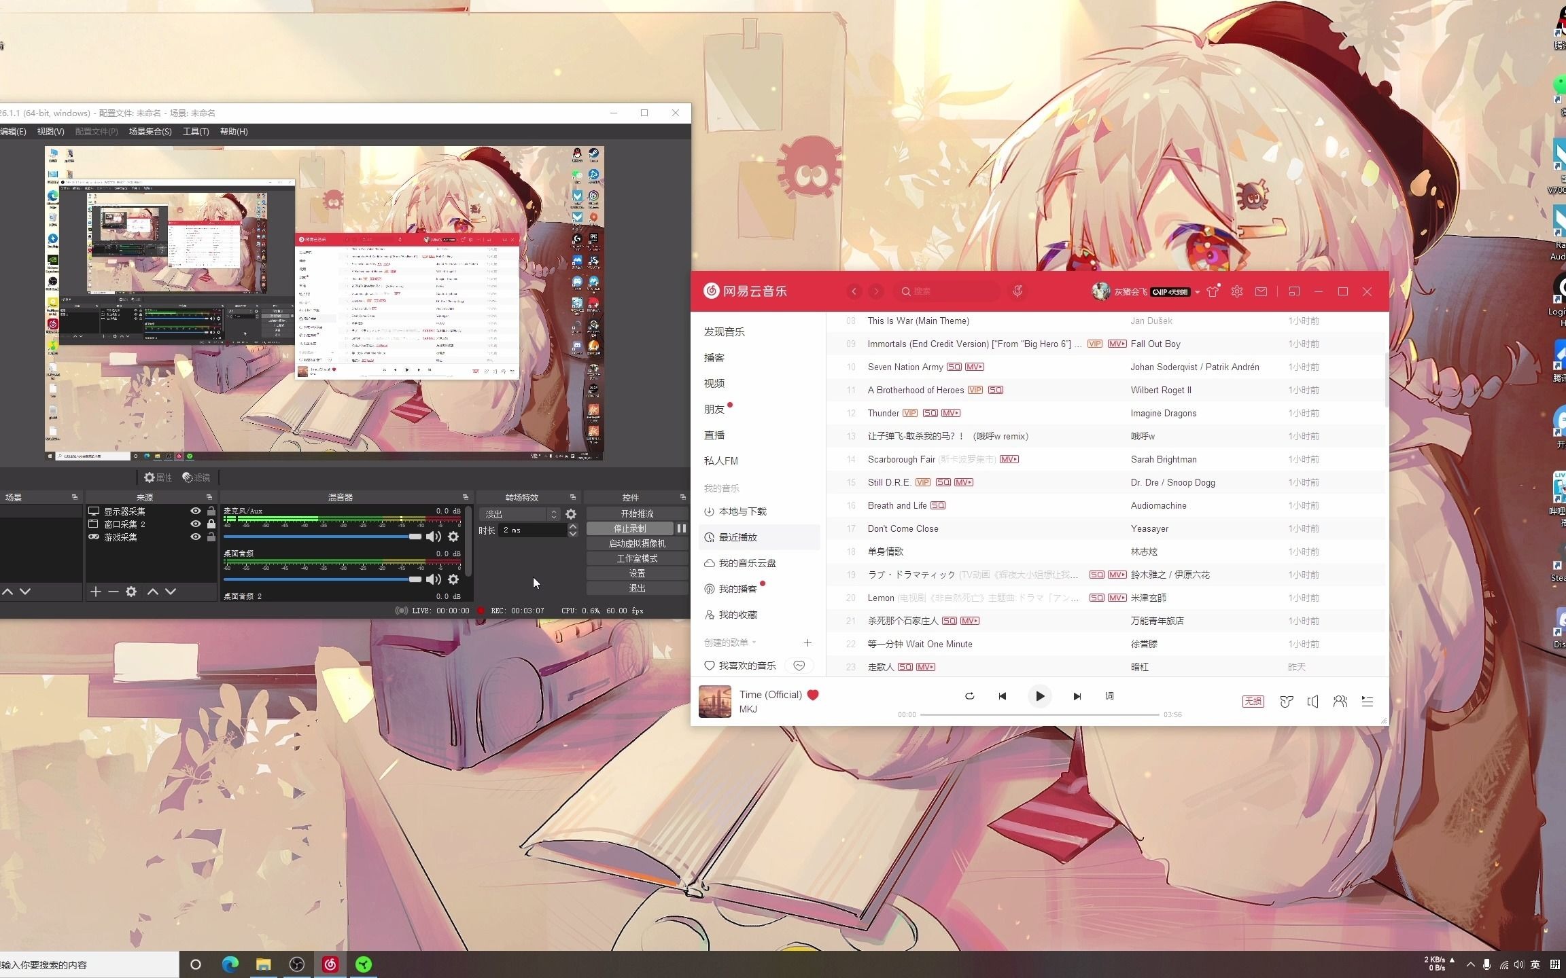
Task: Open the skin T-shirt icon
Action: (x=1213, y=291)
